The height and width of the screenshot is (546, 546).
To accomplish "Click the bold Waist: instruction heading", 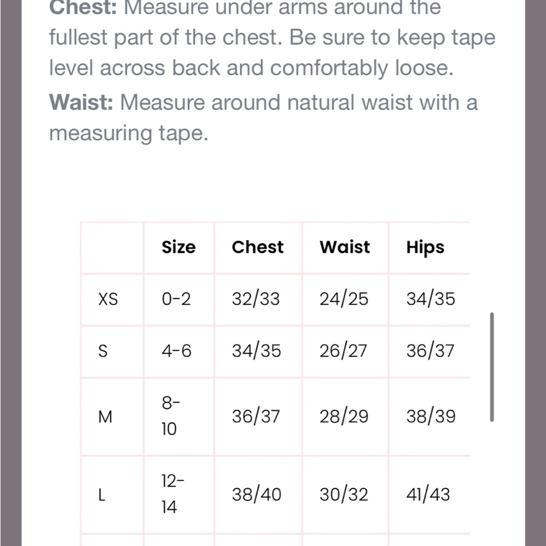I will click(81, 103).
